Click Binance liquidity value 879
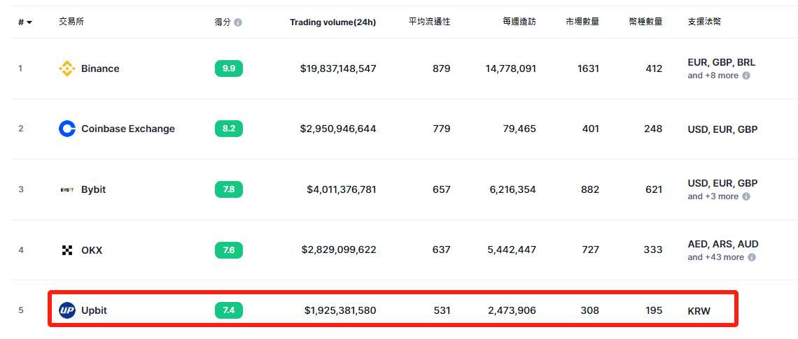 tap(441, 68)
